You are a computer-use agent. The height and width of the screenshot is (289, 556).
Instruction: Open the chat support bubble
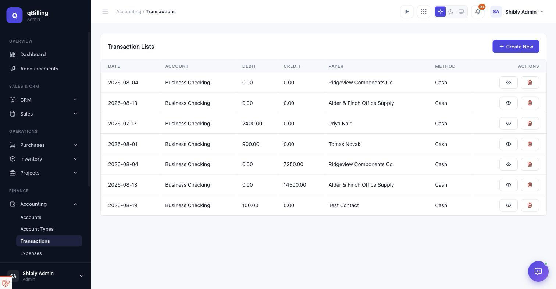pyautogui.click(x=538, y=271)
